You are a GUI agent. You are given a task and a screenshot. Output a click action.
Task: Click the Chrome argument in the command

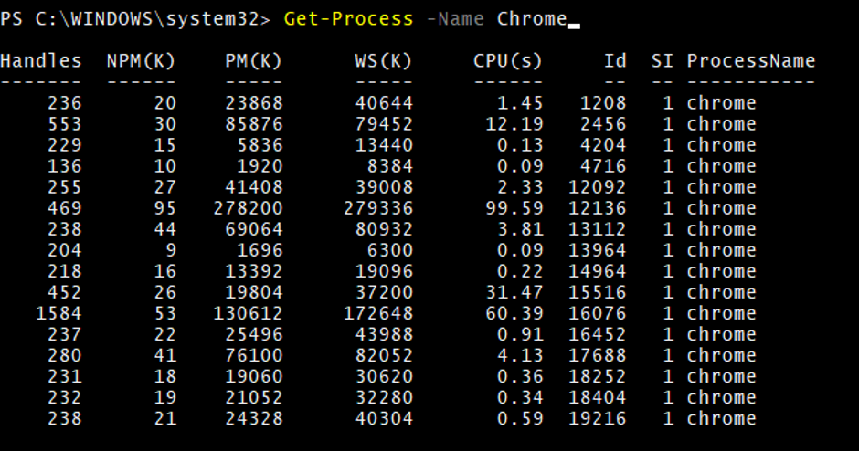[532, 19]
